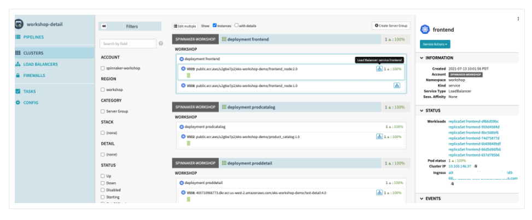Click the collapse filters double-arrow icon

click(104, 26)
